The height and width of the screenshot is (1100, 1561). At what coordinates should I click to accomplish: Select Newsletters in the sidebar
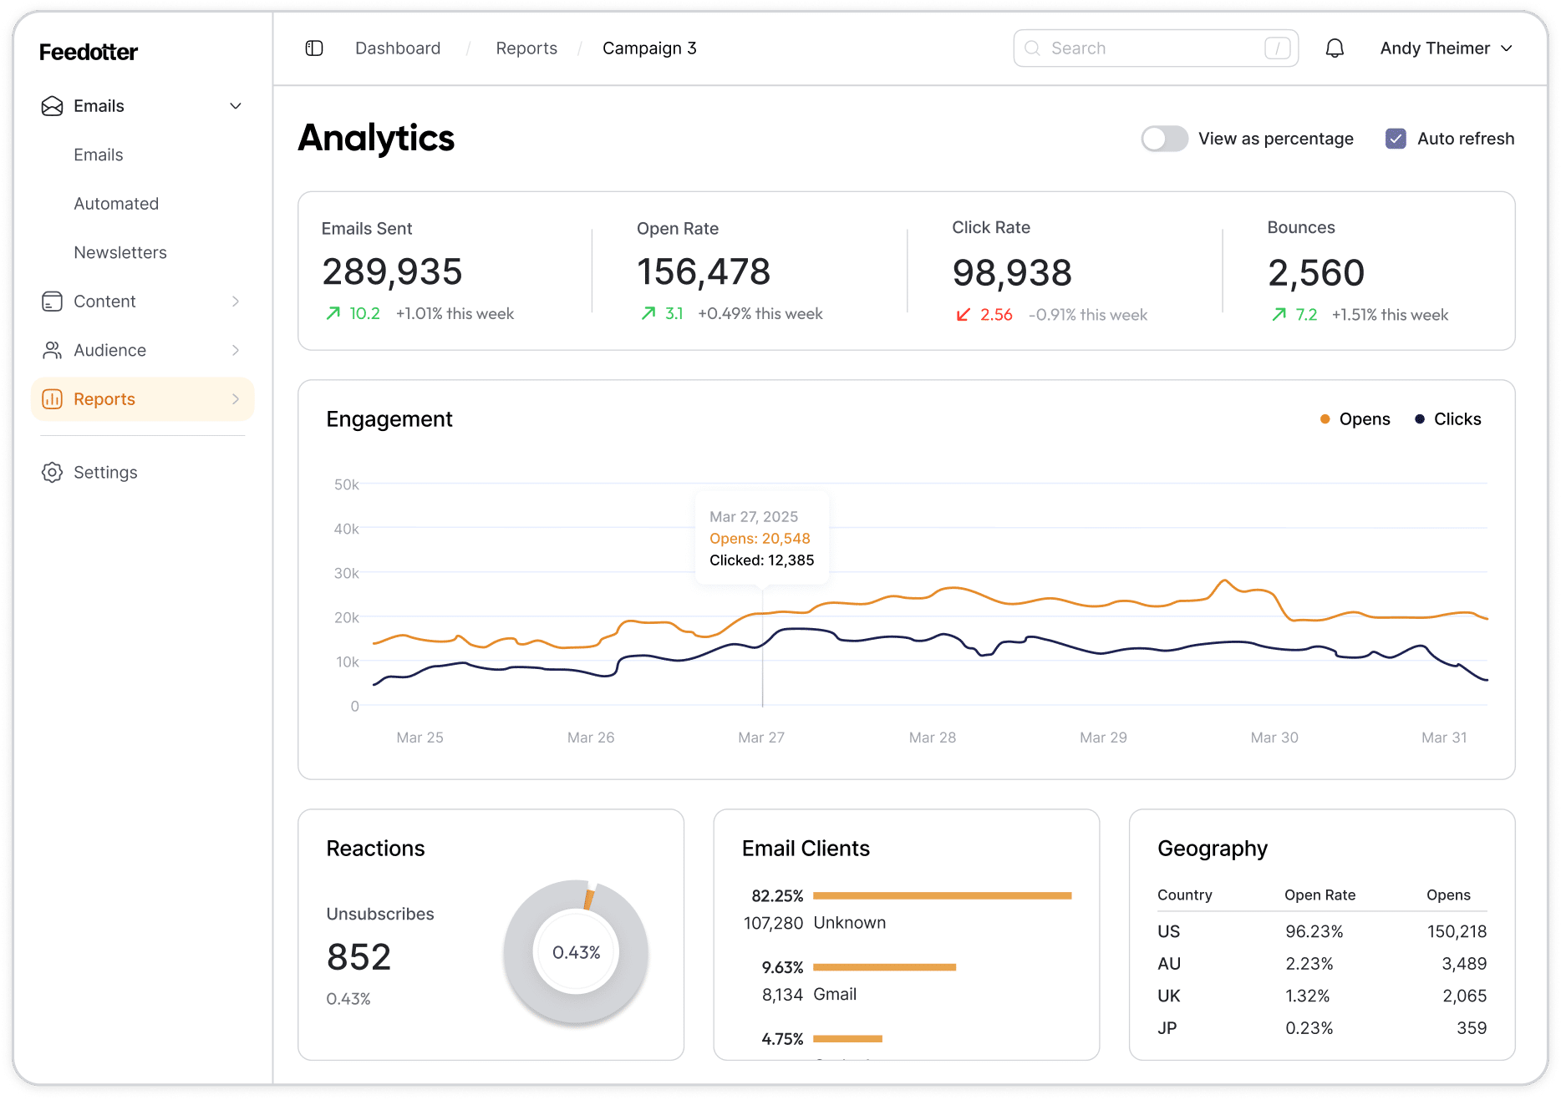click(120, 253)
